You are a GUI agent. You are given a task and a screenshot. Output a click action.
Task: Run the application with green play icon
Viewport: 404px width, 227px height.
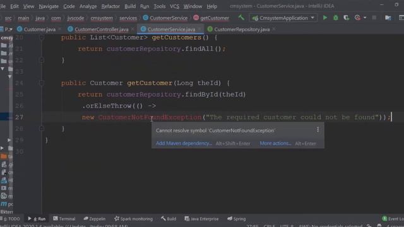click(x=325, y=18)
